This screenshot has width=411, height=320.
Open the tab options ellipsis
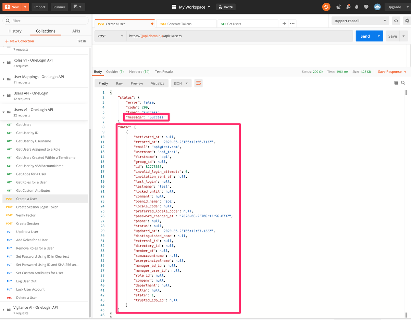click(292, 24)
